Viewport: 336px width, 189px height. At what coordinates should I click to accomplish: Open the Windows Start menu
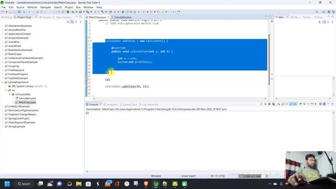click(x=7, y=184)
